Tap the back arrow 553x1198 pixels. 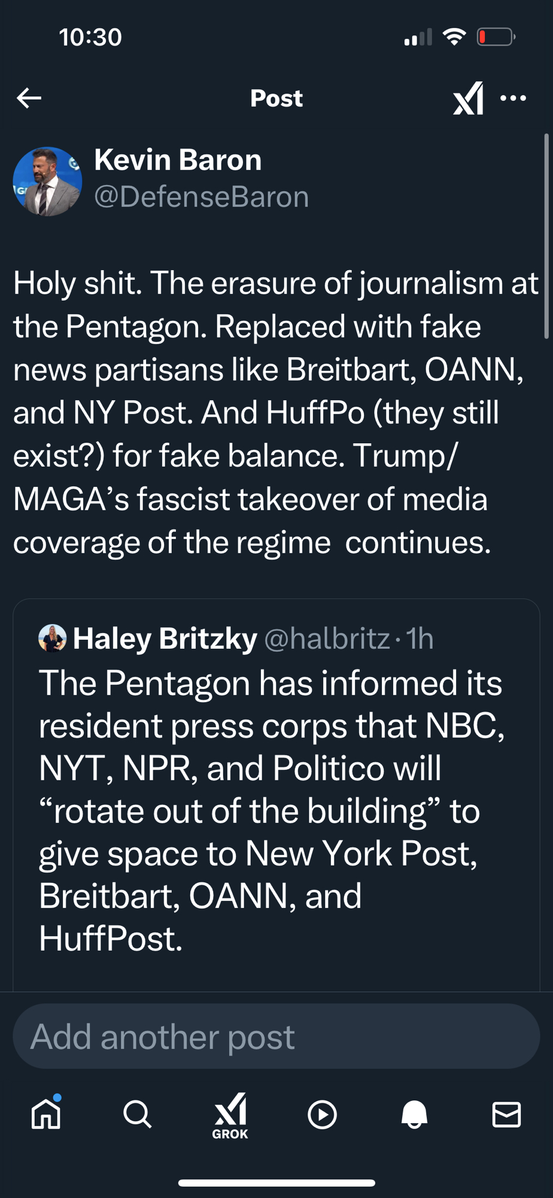[29, 98]
